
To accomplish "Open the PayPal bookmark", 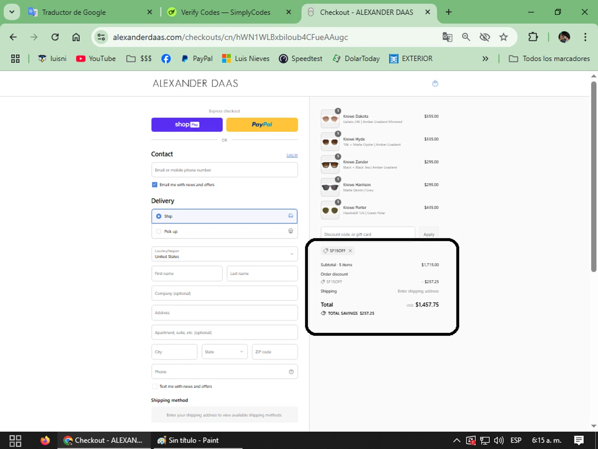I will pos(197,59).
